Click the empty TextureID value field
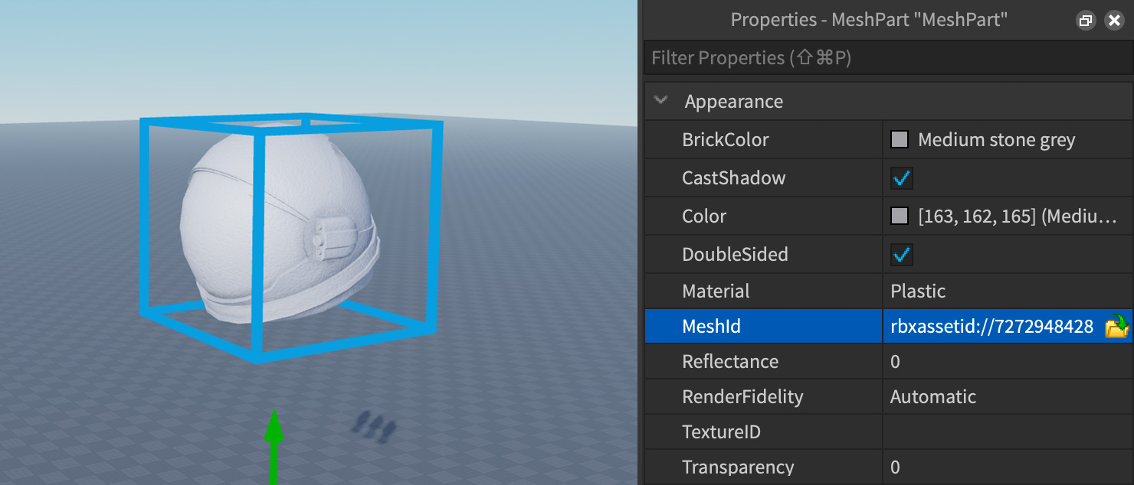The width and height of the screenshot is (1134, 485). pos(1008,432)
